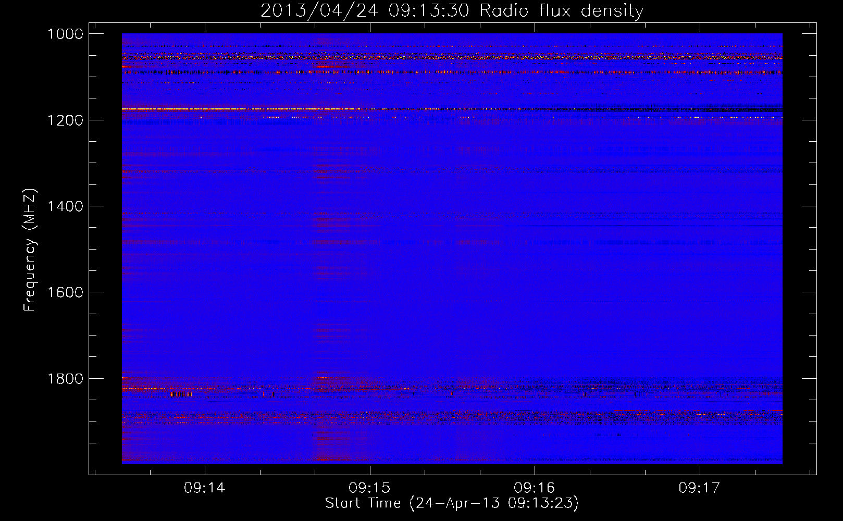Select the 1800 frequency axis label
Screen dimensions: 843x521
click(65, 379)
